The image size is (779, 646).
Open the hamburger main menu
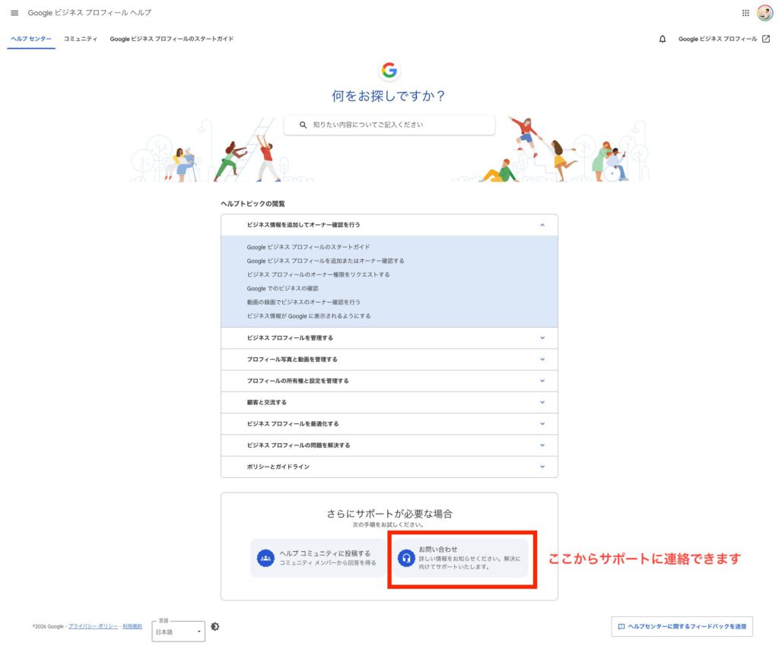tap(14, 13)
